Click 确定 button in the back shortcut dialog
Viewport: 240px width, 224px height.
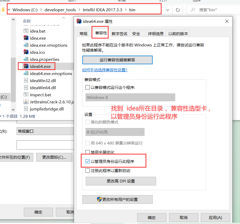38,212
